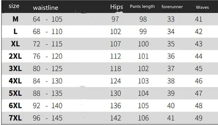
Task: Click the 'forerunner' column header
Action: tap(172, 7)
